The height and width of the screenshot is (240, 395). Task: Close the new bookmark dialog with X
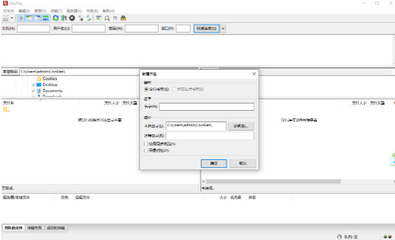(x=254, y=74)
